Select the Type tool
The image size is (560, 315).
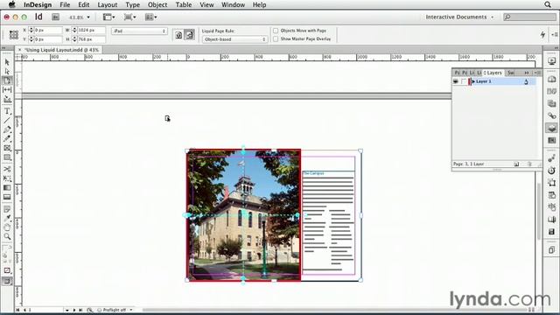pyautogui.click(x=7, y=111)
